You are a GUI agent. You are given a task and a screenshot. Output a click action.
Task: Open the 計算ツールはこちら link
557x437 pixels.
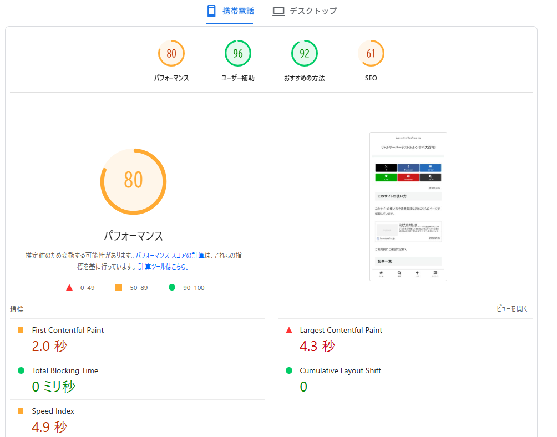click(163, 267)
